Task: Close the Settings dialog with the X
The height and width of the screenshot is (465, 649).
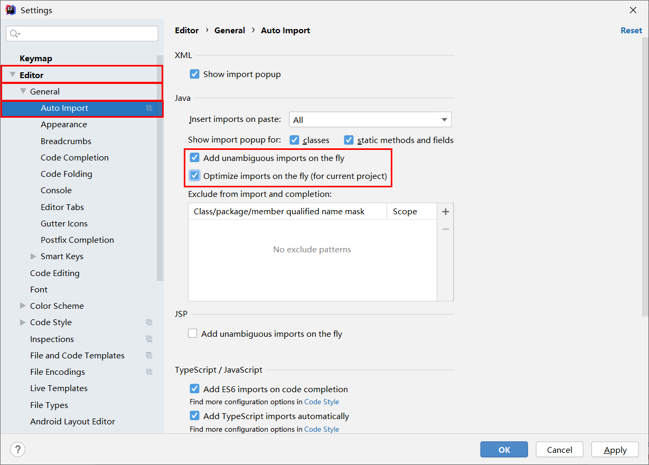Action: (633, 10)
